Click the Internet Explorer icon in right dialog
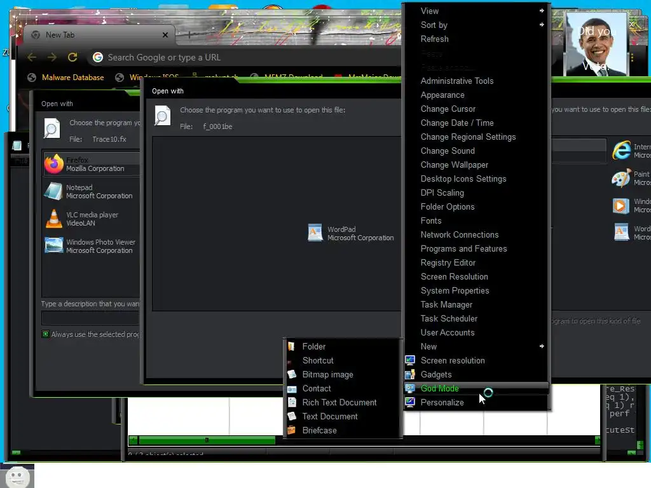Viewport: 651px width, 488px height. click(x=621, y=150)
